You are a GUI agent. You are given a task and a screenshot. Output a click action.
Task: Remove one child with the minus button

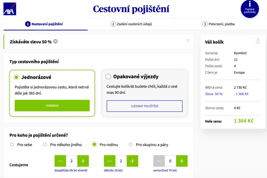click(110, 161)
